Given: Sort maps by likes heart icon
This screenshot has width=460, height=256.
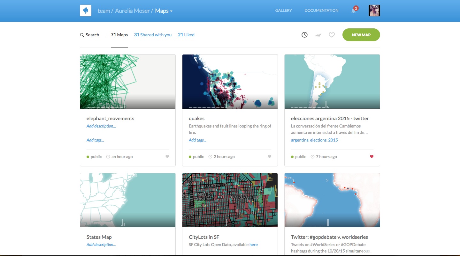Looking at the screenshot, I should point(332,35).
